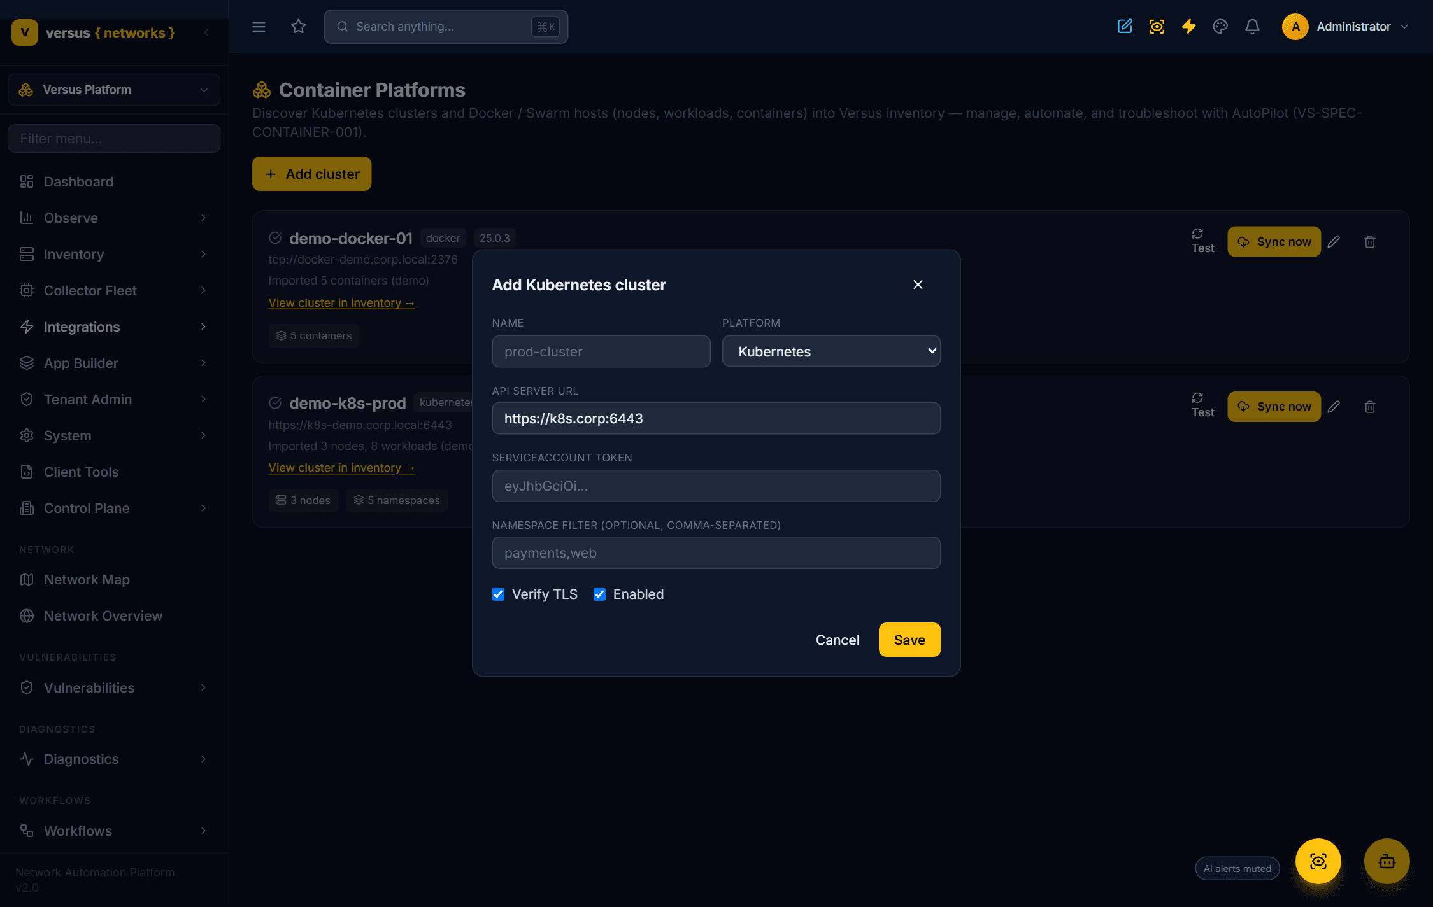Collapse the sidebar with the chevron
The height and width of the screenshot is (907, 1433).
click(206, 32)
